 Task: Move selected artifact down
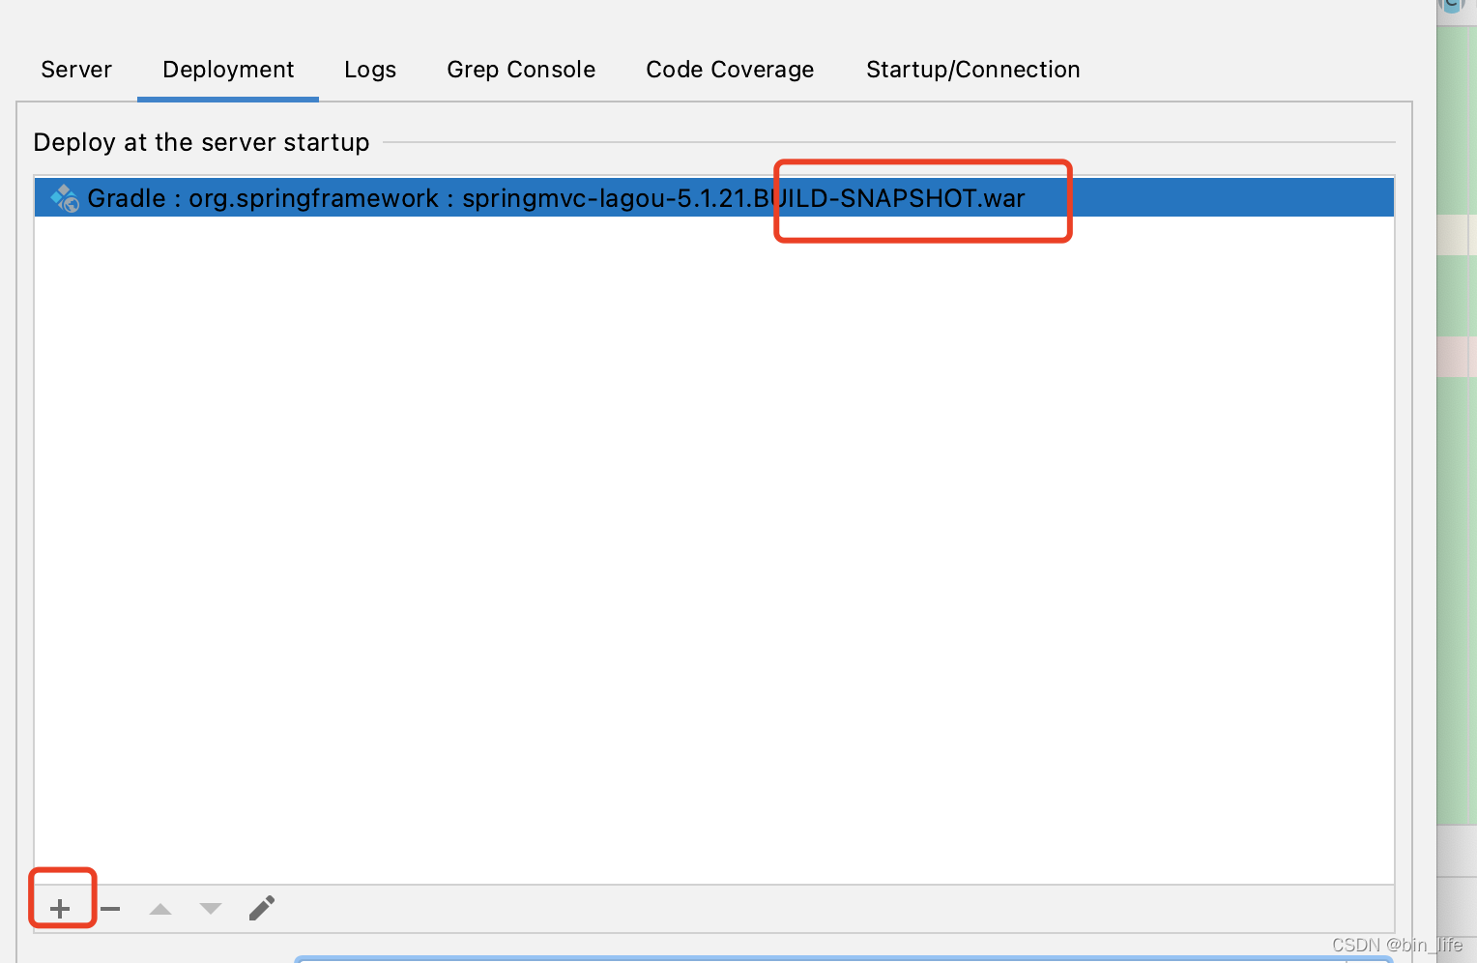(x=211, y=909)
